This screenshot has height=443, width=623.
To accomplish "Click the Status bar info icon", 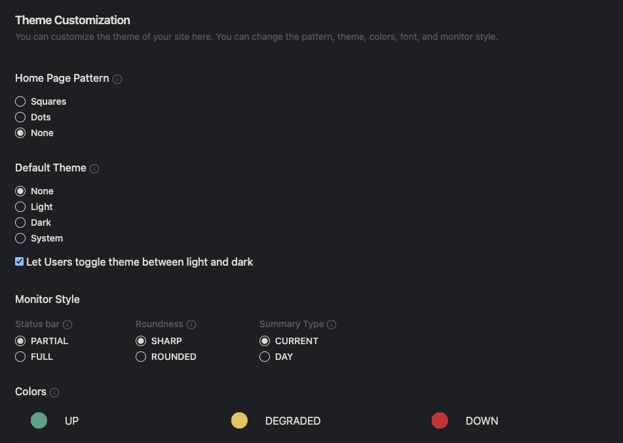I will 67,324.
